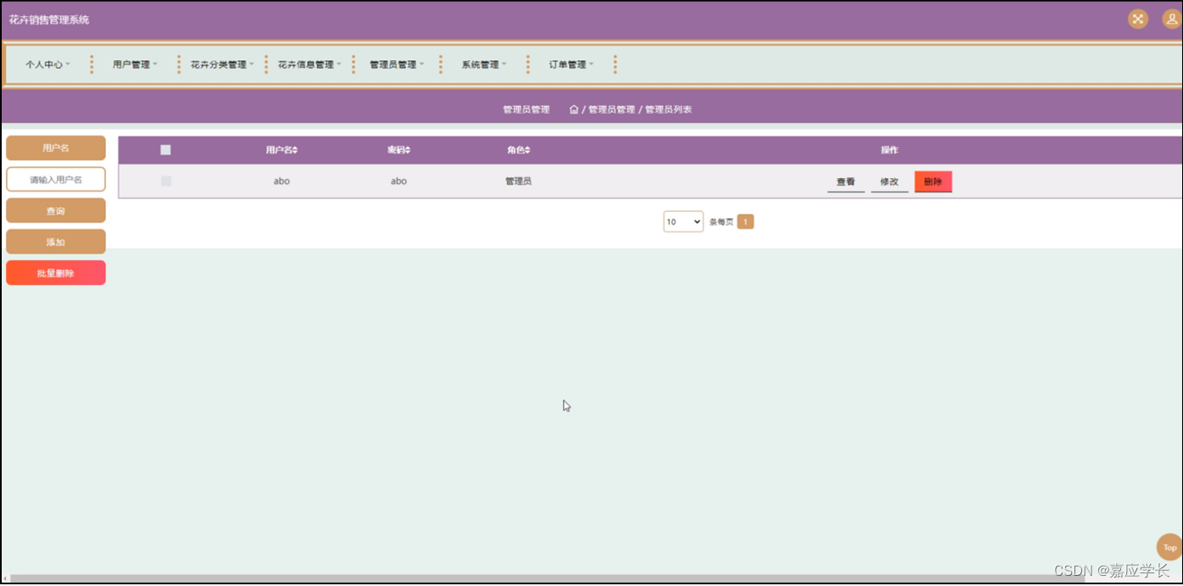The height and width of the screenshot is (586, 1183).
Task: Click the 管理员 role cell
Action: click(518, 181)
